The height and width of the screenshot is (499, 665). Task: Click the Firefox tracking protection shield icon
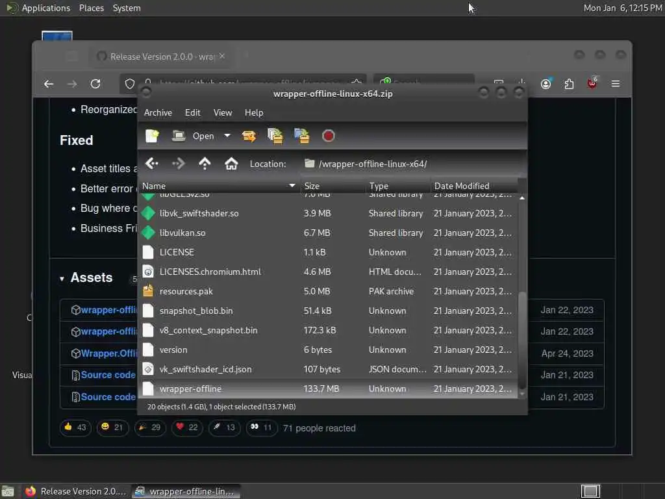[130, 84]
